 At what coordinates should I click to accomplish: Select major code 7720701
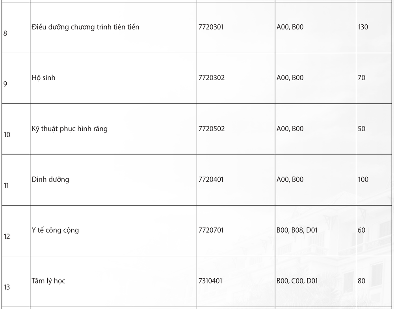[x=211, y=230]
